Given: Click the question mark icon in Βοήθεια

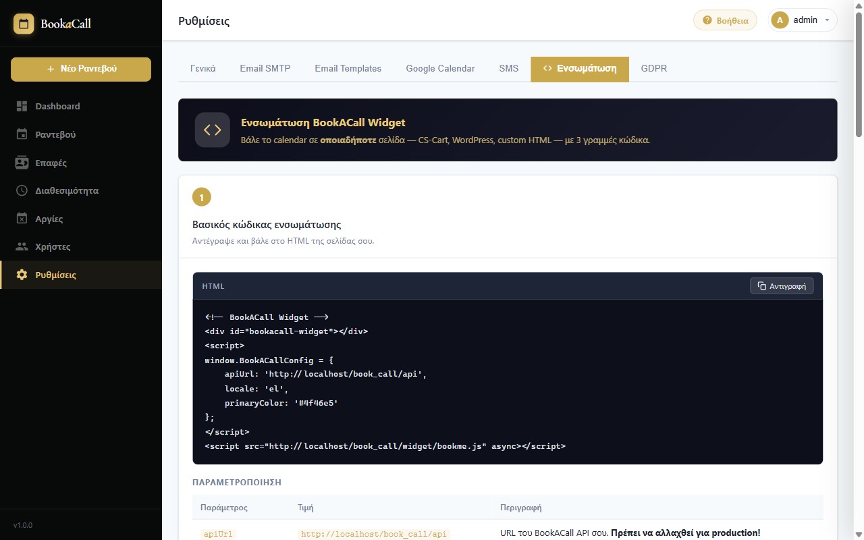Looking at the screenshot, I should (x=707, y=20).
